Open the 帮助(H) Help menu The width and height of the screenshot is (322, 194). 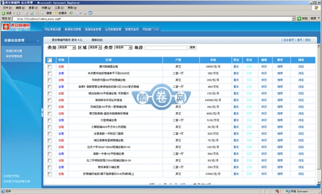click(72, 8)
